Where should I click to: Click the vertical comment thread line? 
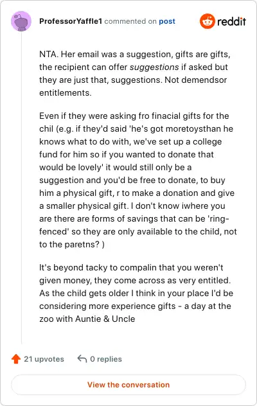pyautogui.click(x=21, y=188)
